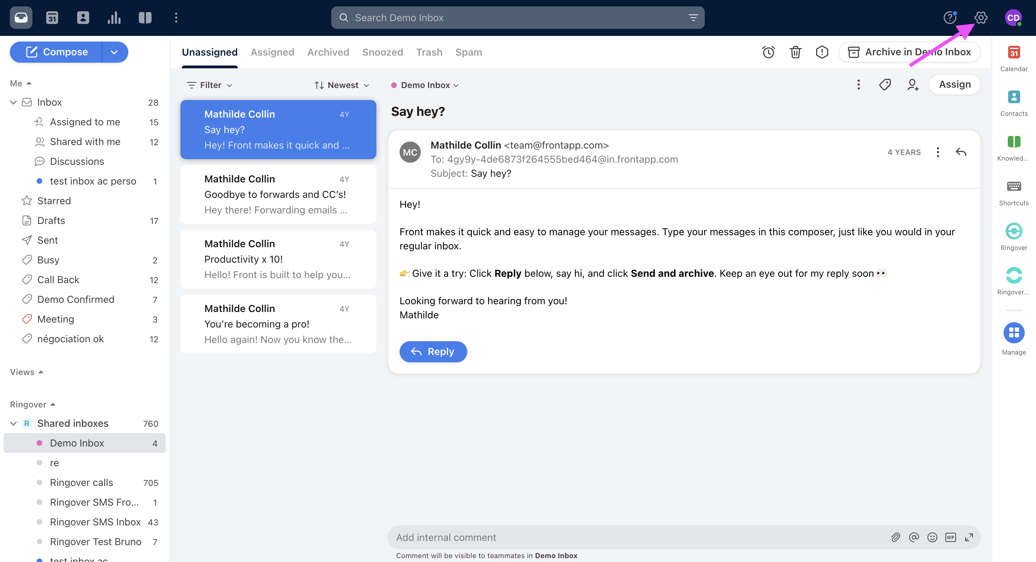Open the Analytics bar chart icon
Screen dimensions: 1036x562
click(114, 18)
